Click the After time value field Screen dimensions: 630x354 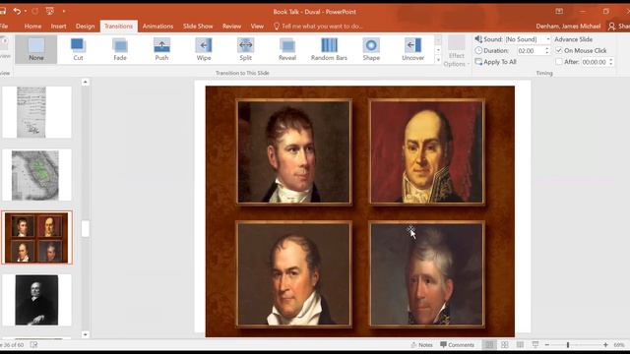point(595,62)
